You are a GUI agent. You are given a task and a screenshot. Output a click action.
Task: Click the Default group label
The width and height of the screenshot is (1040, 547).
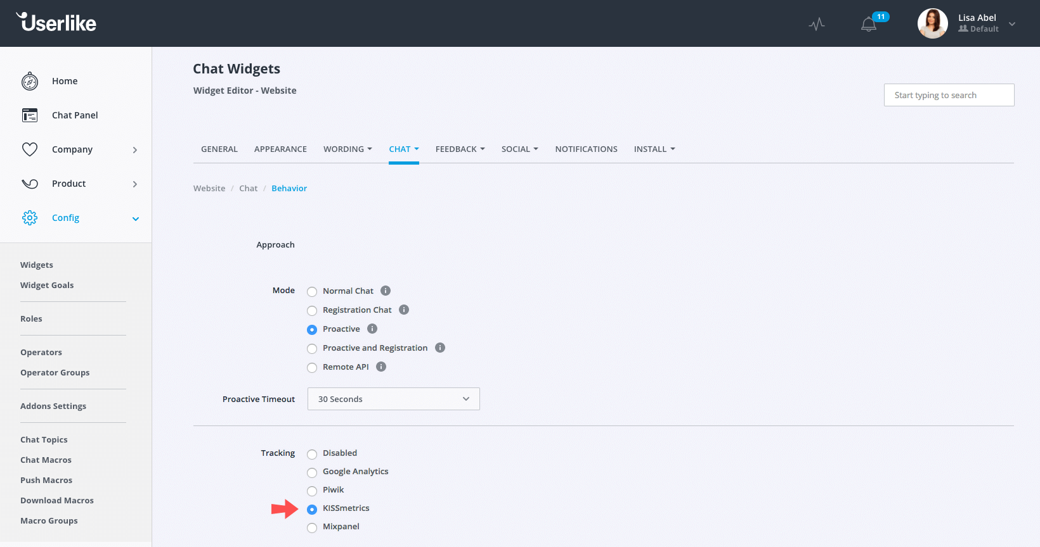click(x=978, y=29)
